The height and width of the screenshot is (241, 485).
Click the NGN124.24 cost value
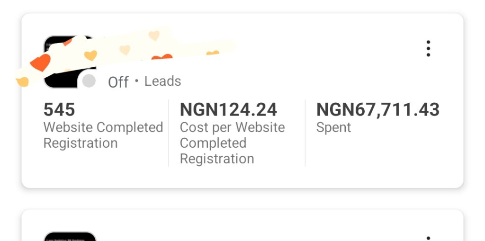[228, 110]
